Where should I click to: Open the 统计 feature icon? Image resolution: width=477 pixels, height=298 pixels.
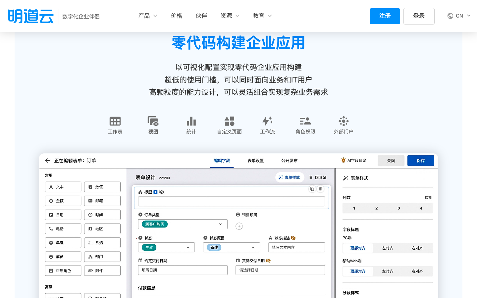click(191, 121)
